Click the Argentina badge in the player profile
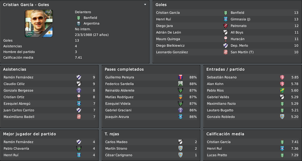Image resolution: width=302 pixels, height=161 pixels. [79, 24]
